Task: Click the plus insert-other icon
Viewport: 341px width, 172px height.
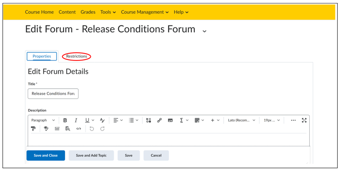Action: pos(212,120)
